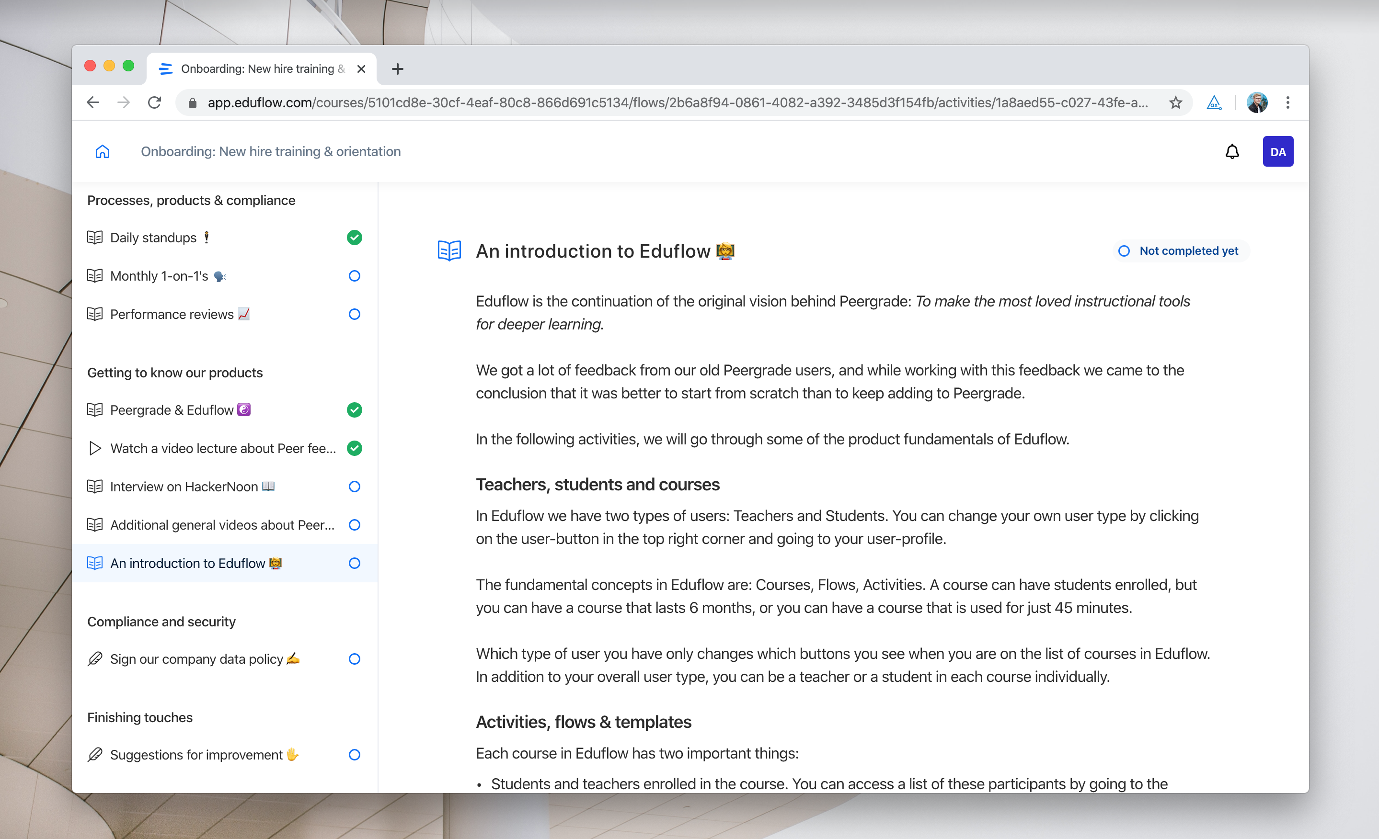Open the course title breadcrumb link
1379x839 pixels.
(x=270, y=152)
